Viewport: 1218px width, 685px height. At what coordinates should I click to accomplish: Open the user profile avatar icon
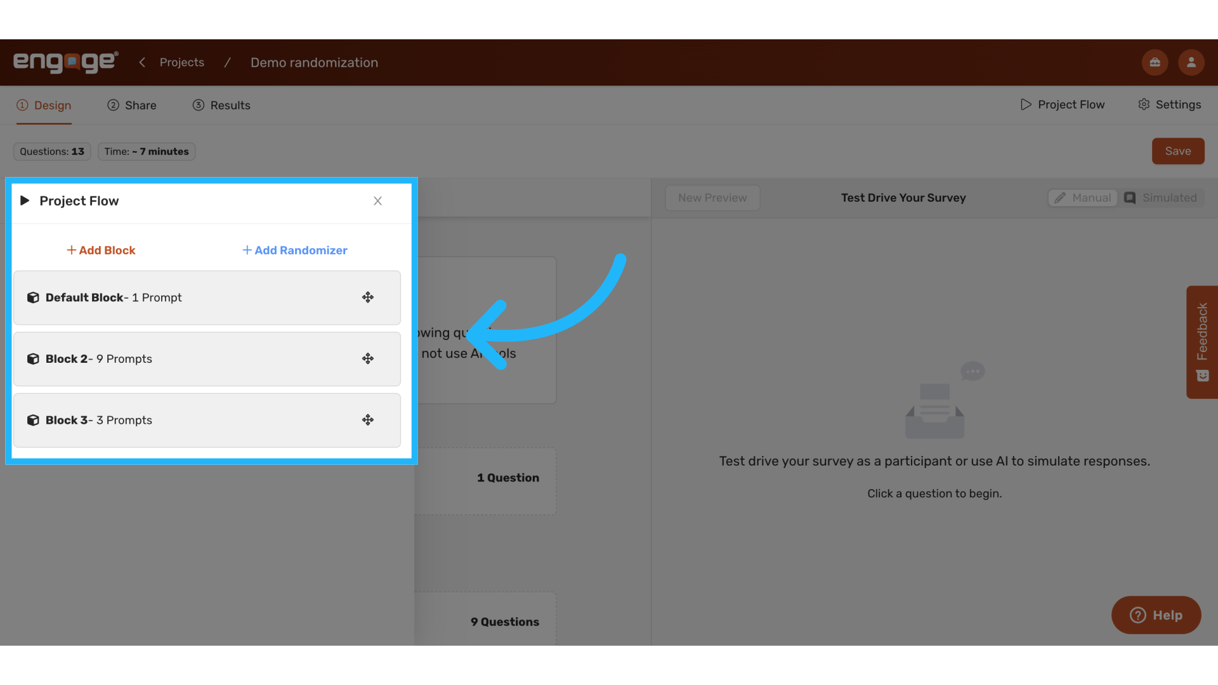[x=1191, y=62]
